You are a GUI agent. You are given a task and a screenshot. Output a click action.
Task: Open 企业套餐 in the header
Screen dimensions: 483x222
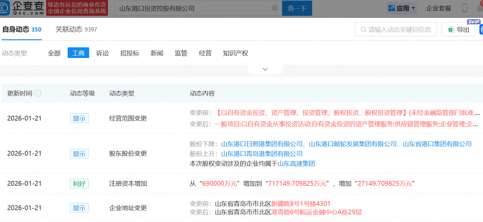(x=439, y=8)
